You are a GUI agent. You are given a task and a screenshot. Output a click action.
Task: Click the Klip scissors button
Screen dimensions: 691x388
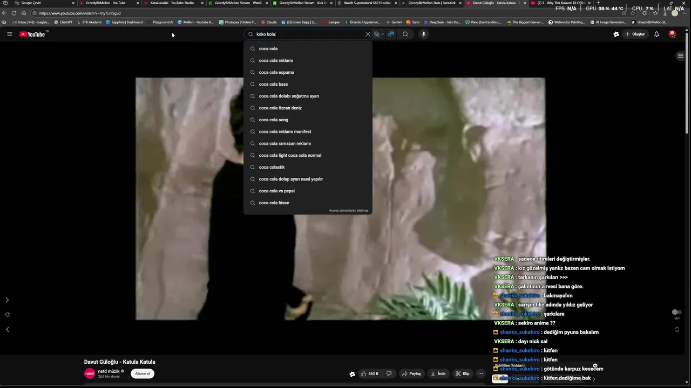coord(463,373)
